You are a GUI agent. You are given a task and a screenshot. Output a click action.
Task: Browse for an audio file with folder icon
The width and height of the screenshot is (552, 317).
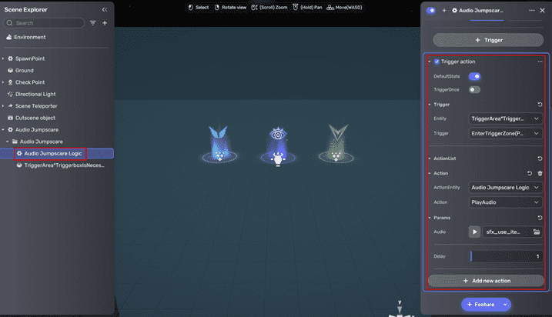tap(537, 231)
